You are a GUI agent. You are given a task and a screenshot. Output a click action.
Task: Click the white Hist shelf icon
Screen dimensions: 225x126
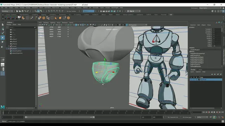tap(19, 18)
